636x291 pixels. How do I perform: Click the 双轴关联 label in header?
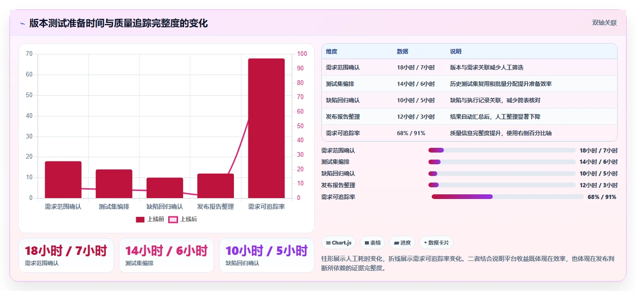pyautogui.click(x=604, y=23)
